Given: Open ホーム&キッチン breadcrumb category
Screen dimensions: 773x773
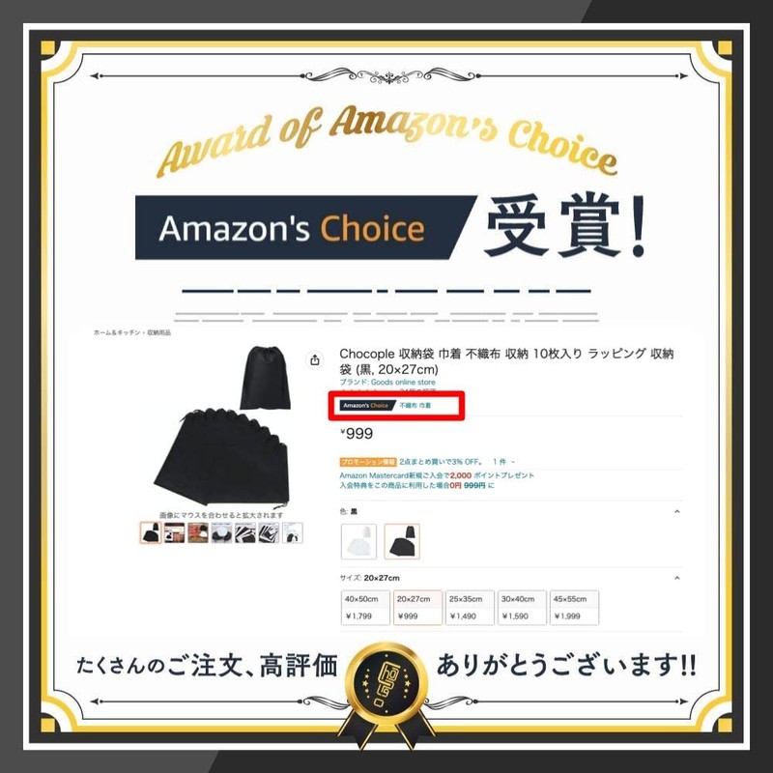Looking at the screenshot, I should (x=117, y=332).
